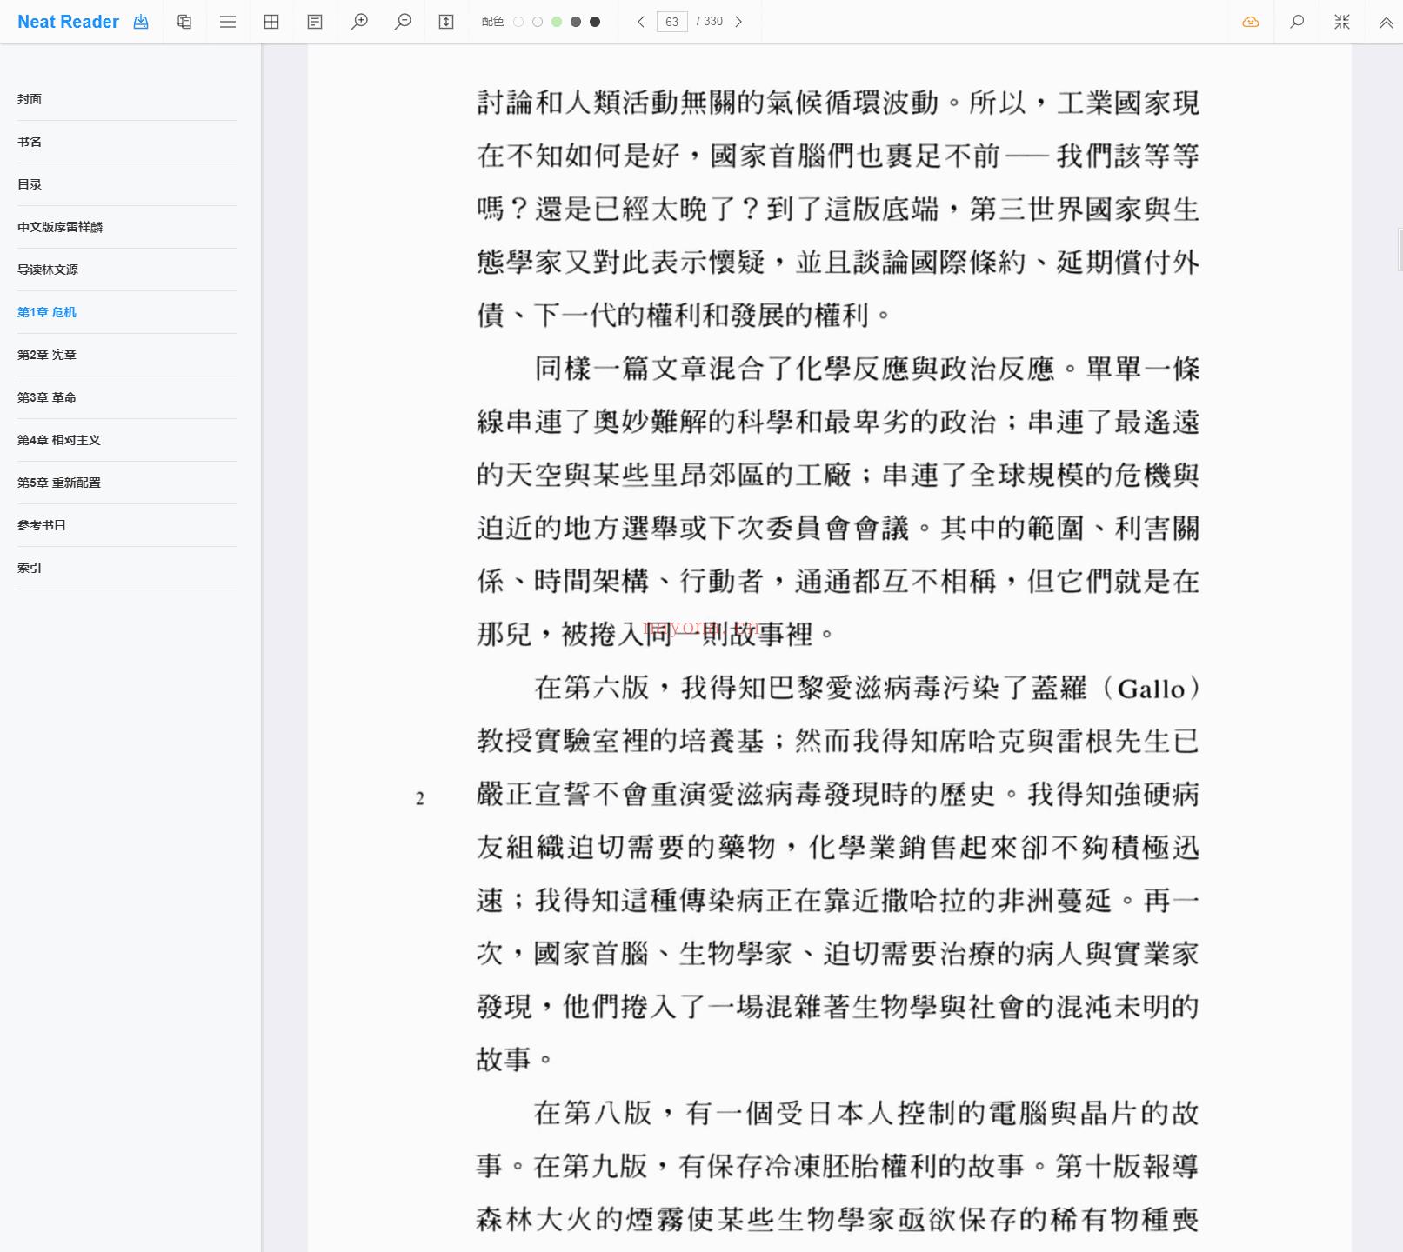Screen dimensions: 1403x1252
Task: Open the 参考书目 entry
Action: (x=127, y=525)
